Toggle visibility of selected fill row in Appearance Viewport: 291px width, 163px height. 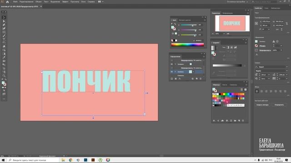coord(172,72)
